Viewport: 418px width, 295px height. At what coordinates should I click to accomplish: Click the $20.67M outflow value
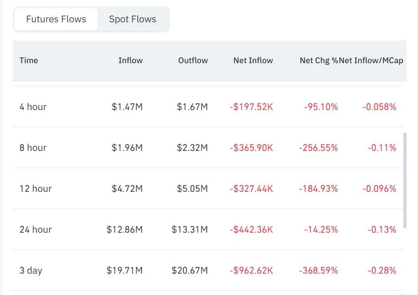click(190, 270)
